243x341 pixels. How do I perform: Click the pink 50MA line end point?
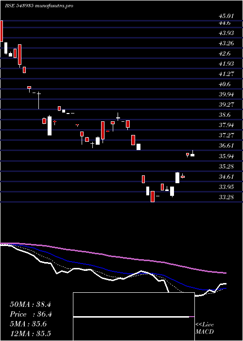pos(226,273)
